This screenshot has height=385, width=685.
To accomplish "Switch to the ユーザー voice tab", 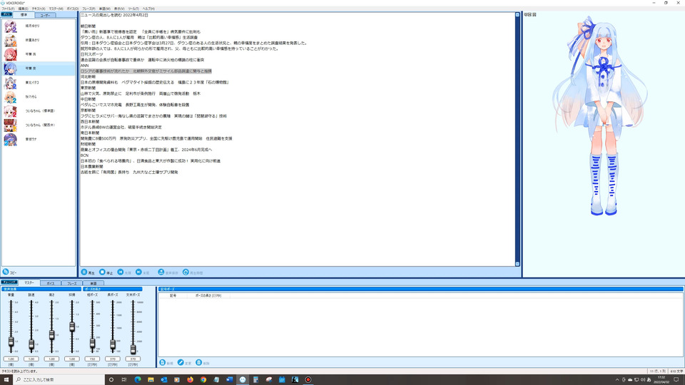I will tap(45, 15).
